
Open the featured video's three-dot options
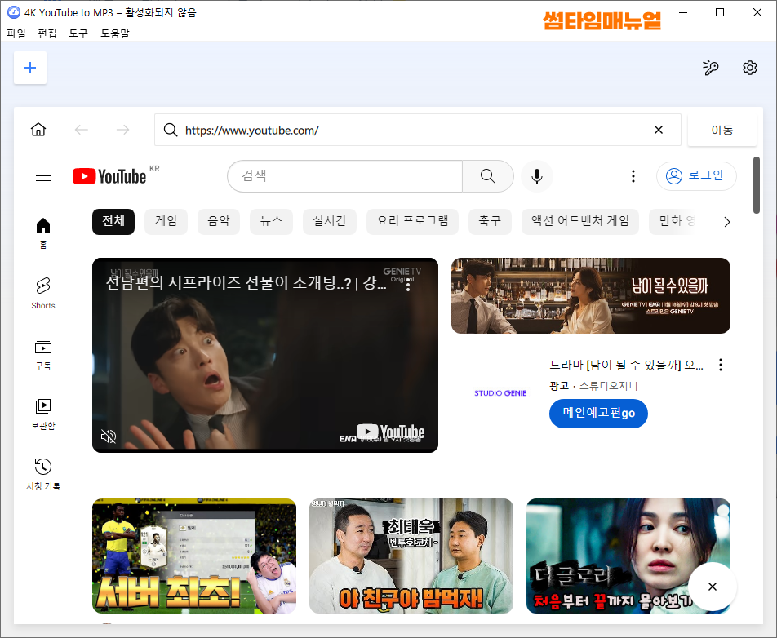(x=408, y=284)
